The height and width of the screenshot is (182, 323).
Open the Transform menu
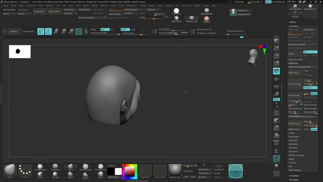pos(186,6)
